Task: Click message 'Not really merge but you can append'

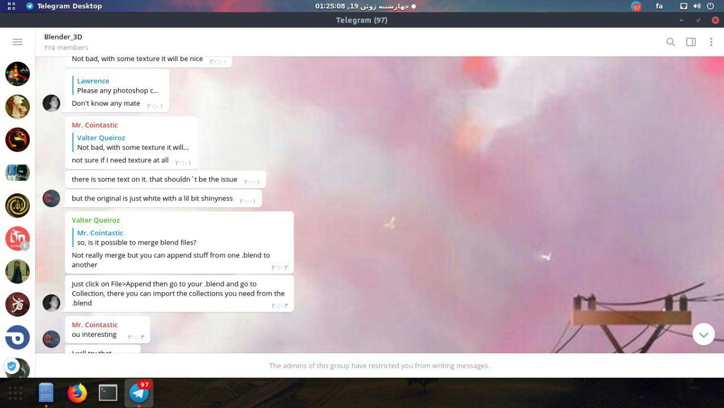Action: pyautogui.click(x=171, y=260)
